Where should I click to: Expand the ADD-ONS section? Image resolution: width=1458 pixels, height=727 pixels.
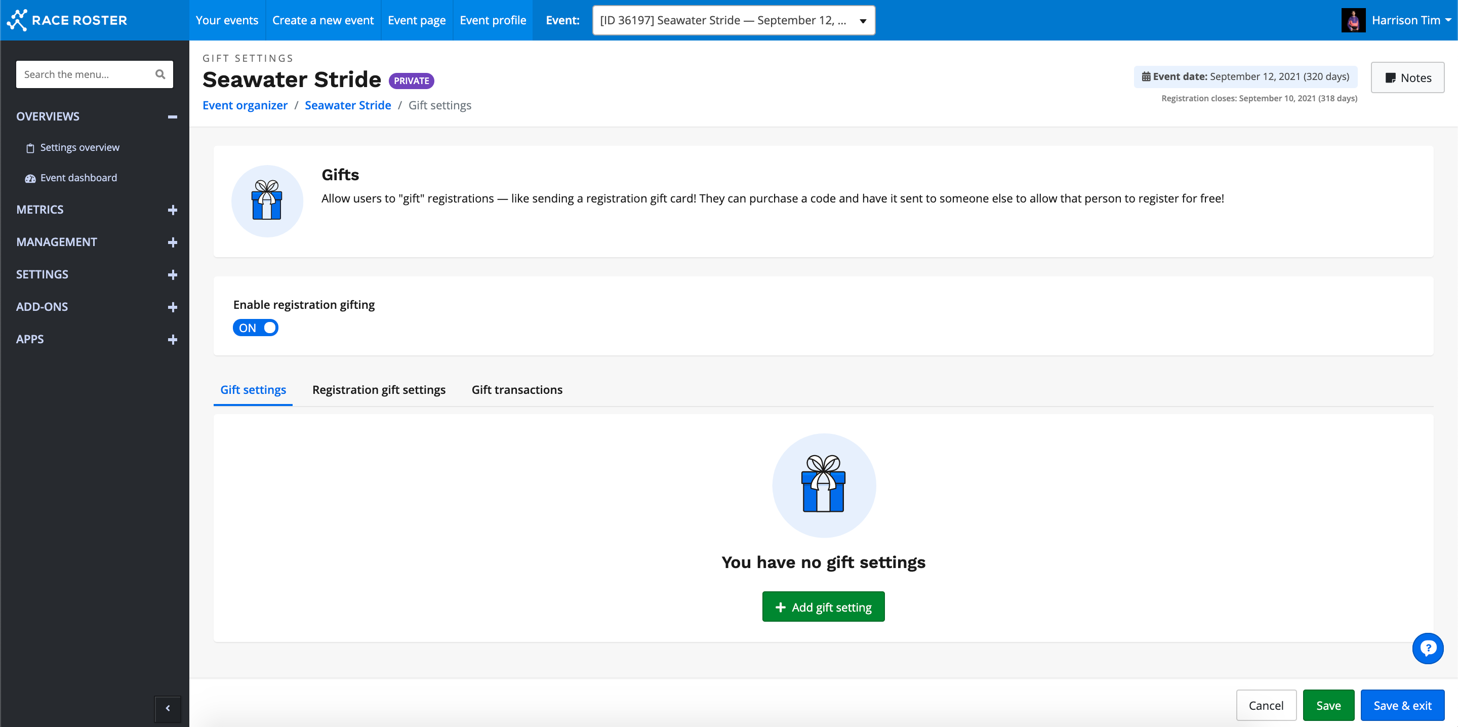point(172,307)
